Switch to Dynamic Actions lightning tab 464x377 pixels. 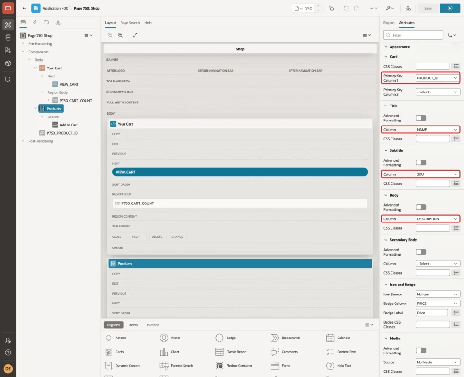[x=34, y=23]
